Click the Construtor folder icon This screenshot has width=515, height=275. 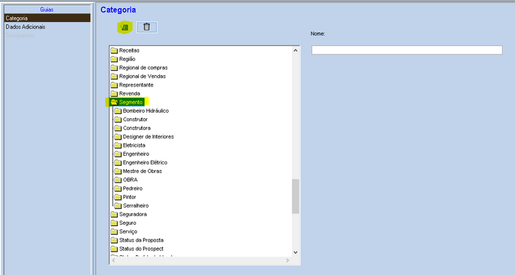(118, 120)
